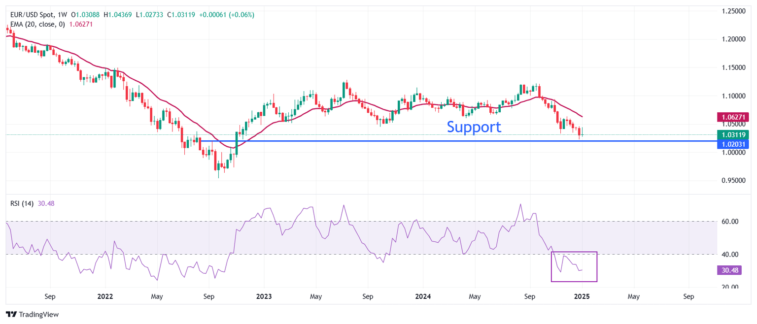Click the 2023 label on time axis
757x324 pixels.
264,297
